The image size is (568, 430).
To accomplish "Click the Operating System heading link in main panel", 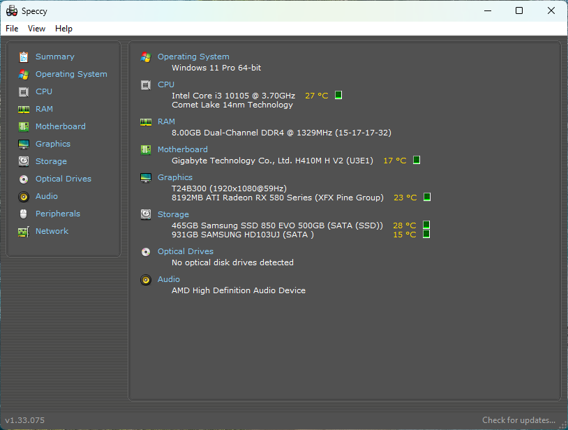I will click(x=193, y=57).
